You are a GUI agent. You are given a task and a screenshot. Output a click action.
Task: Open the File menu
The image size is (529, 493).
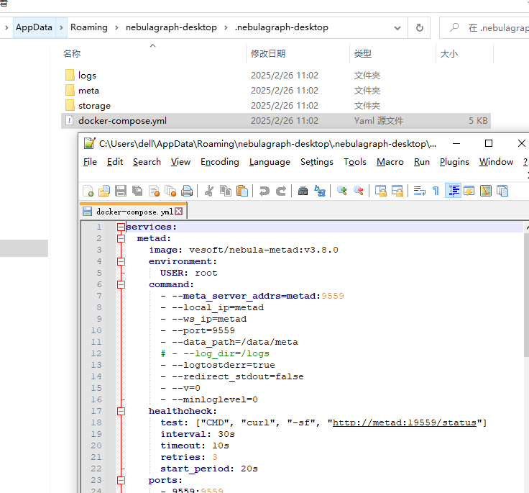90,162
